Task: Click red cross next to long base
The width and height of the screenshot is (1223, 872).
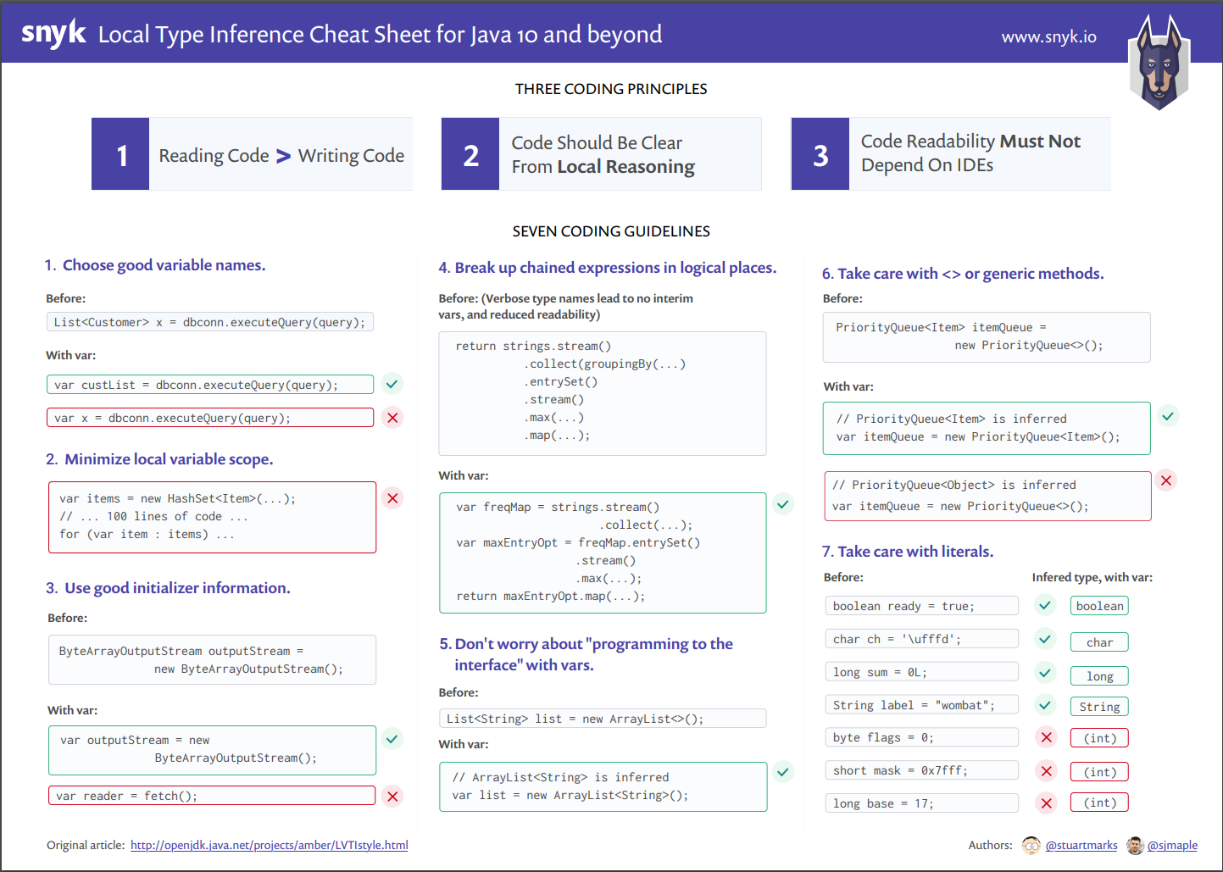Action: [x=1047, y=803]
